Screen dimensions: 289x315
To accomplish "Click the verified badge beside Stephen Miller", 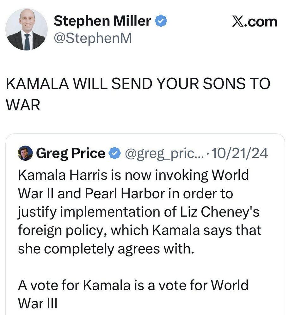I will pyautogui.click(x=162, y=21).
